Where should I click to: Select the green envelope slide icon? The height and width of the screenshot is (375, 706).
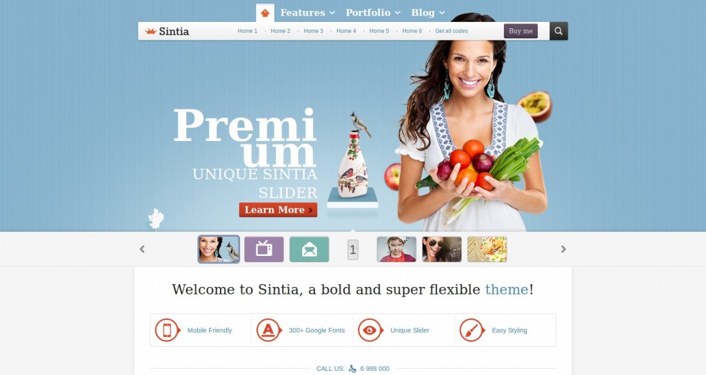310,249
